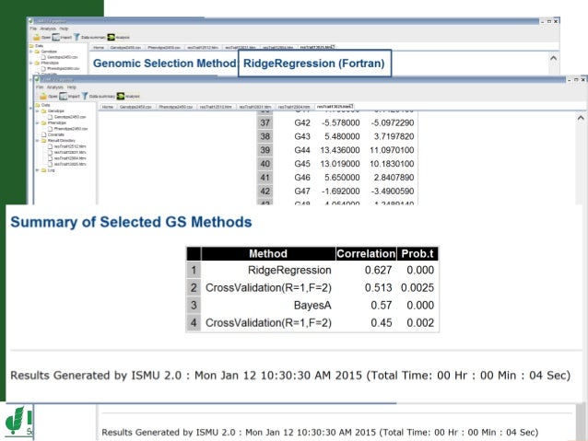Select the Genotype folder icon in front window tree

pos(44,111)
